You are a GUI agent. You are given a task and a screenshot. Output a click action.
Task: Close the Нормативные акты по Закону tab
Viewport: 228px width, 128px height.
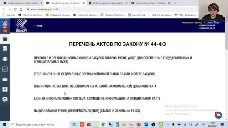(x=84, y=3)
